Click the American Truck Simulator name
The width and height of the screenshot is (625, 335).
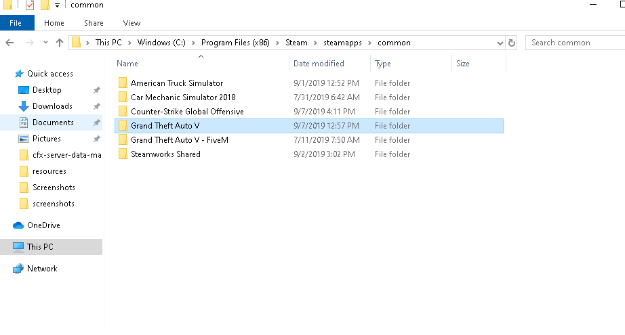pyautogui.click(x=177, y=83)
